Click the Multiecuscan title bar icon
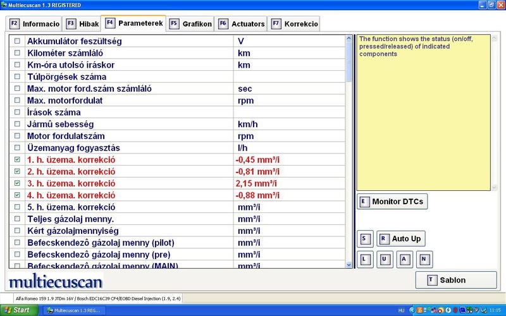506x316 pixels. point(4,5)
